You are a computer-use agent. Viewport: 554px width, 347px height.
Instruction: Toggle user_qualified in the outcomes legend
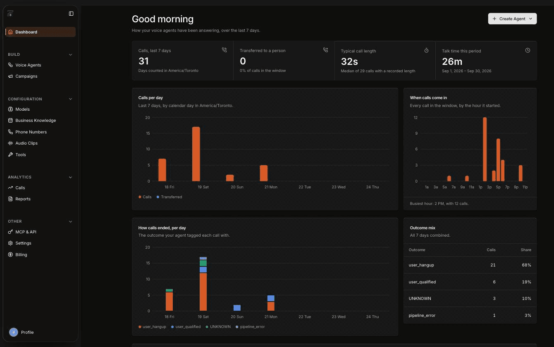[186, 327]
